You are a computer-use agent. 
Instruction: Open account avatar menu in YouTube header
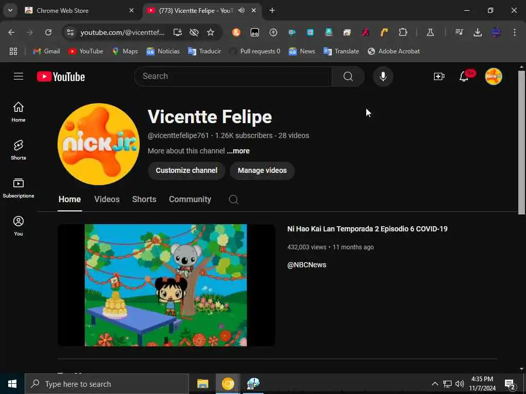coord(494,76)
